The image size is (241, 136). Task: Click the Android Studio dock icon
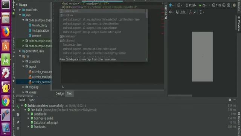point(6,60)
